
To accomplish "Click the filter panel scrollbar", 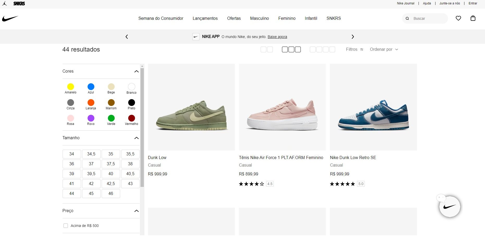I will pyautogui.click(x=142, y=128).
